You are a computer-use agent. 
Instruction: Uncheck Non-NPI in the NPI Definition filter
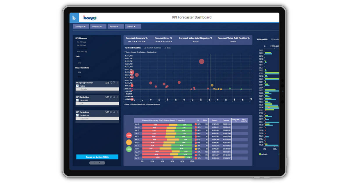(x=77, y=100)
